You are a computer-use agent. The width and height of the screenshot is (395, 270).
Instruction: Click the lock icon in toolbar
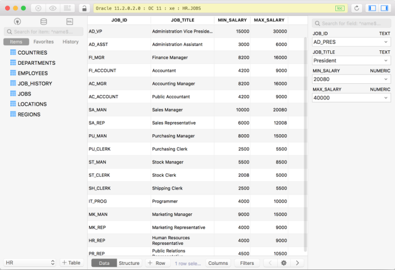tap(84, 9)
